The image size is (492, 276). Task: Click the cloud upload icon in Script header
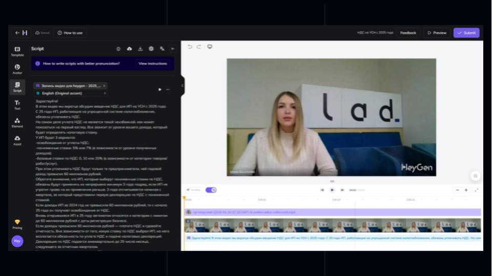[129, 49]
